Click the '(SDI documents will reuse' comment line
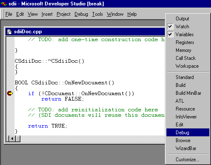The width and height of the screenshot is (211, 165). click(96, 115)
